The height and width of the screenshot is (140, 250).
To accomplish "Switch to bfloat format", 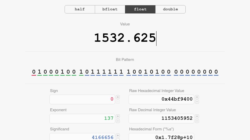I will 110,9.
